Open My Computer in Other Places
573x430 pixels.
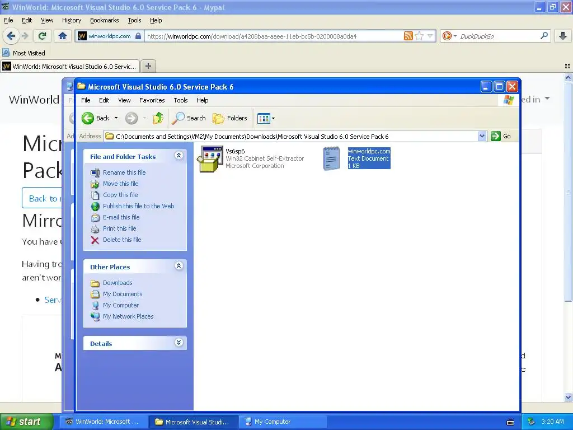point(121,305)
